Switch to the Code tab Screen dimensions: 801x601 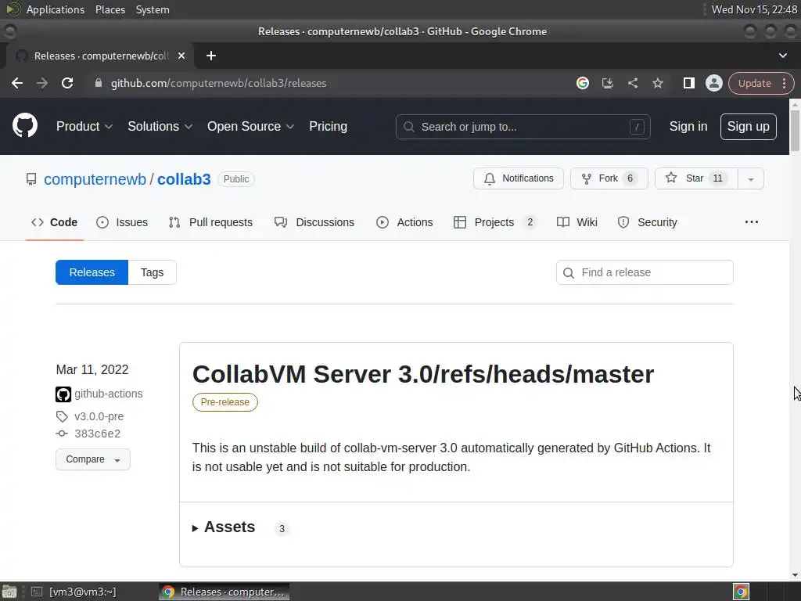pos(55,222)
